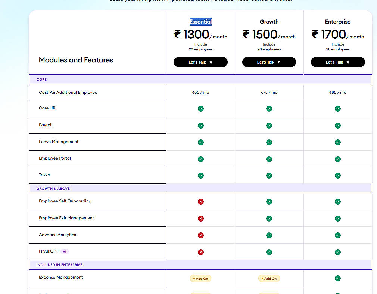This screenshot has height=294, width=377.
Task: Click the green check for Core HR in Growth
Action: [x=269, y=109]
